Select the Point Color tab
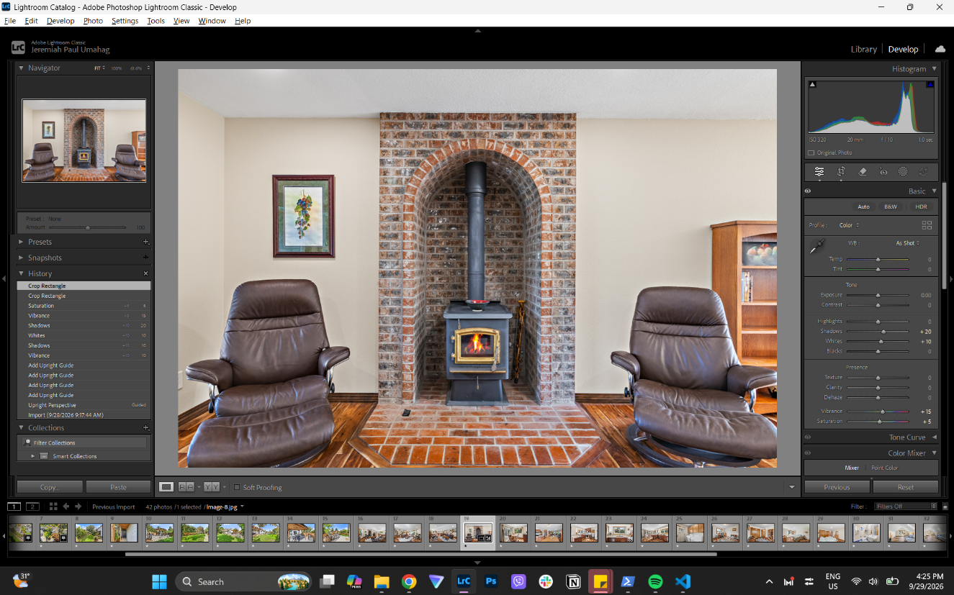The image size is (954, 595). tap(884, 468)
